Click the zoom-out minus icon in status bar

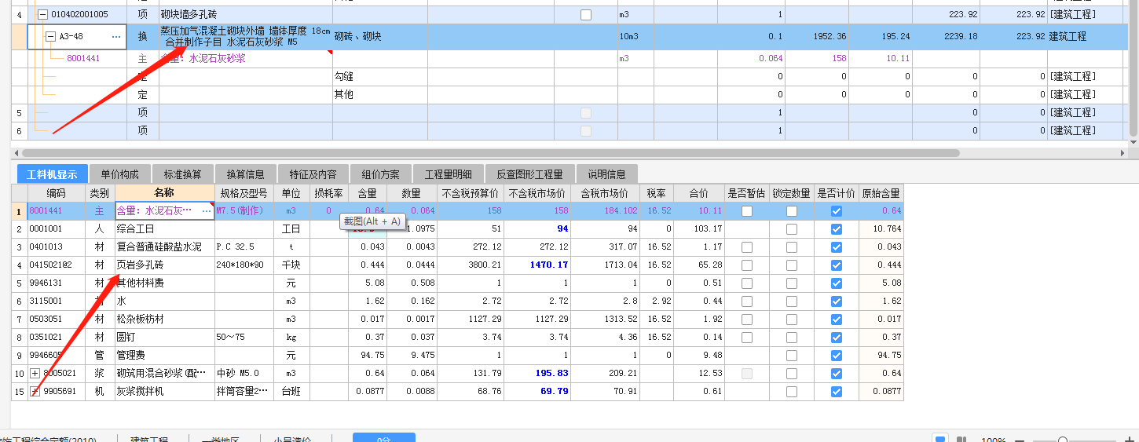(x=1019, y=440)
